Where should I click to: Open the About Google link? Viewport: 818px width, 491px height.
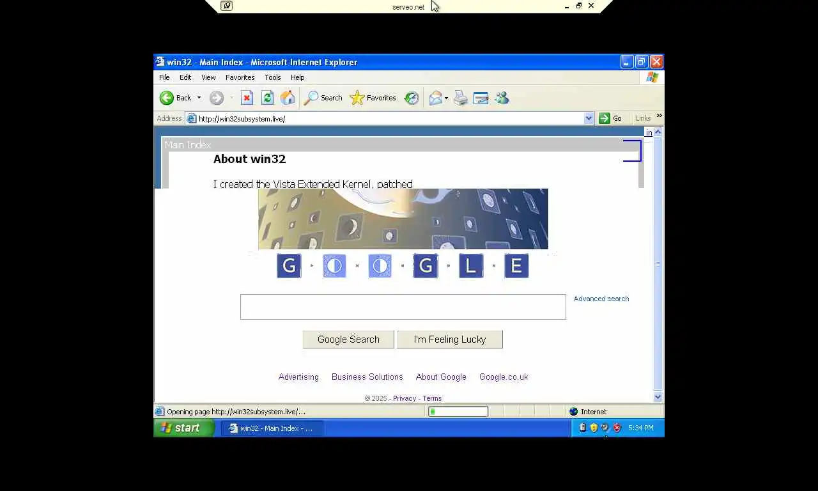coord(441,377)
